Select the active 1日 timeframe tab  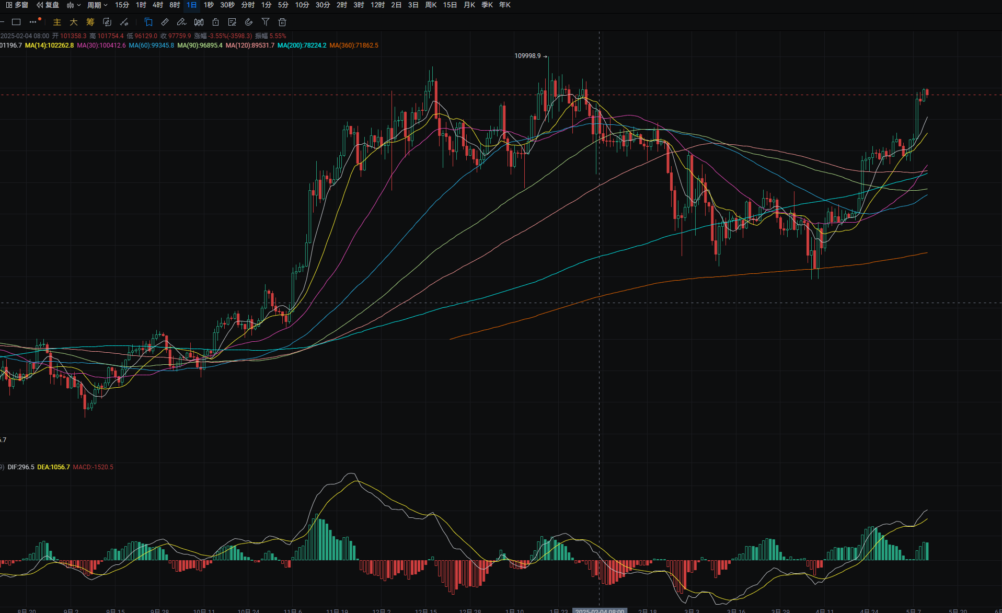pos(192,5)
